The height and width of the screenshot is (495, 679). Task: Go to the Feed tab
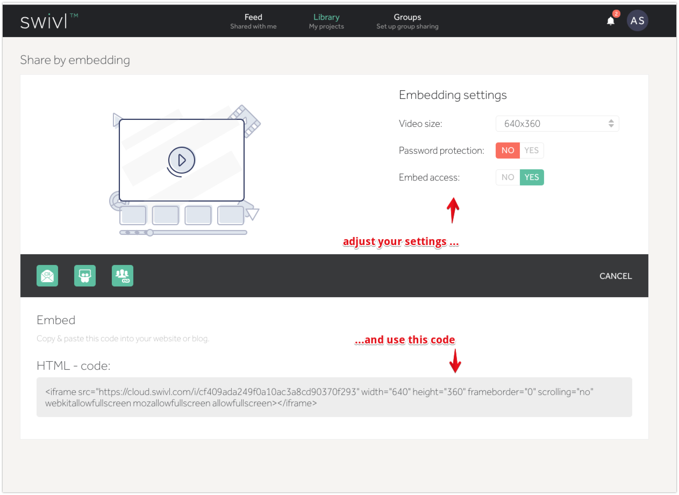[x=253, y=21]
